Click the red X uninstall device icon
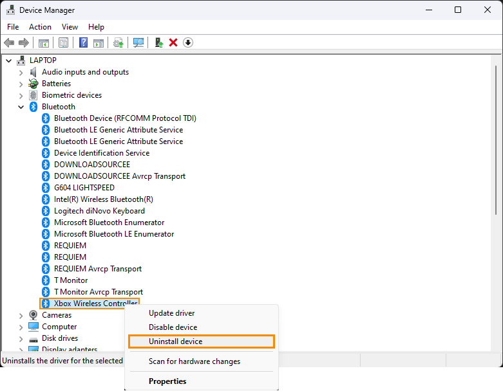 click(x=173, y=42)
